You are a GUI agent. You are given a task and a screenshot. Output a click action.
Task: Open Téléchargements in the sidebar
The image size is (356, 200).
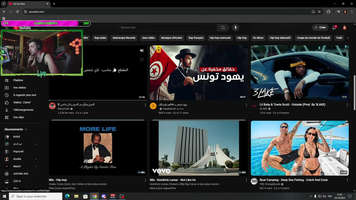click(22, 110)
